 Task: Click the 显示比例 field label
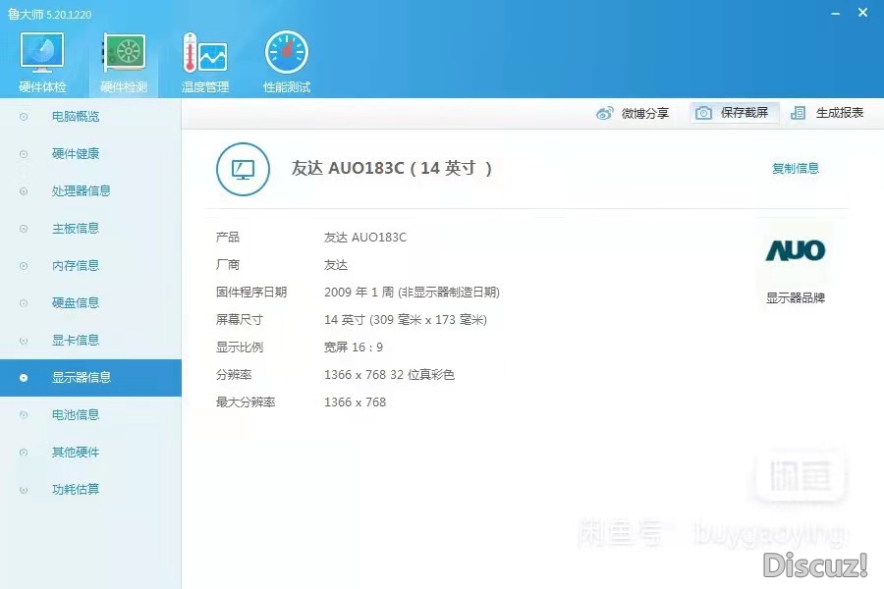[x=240, y=348]
